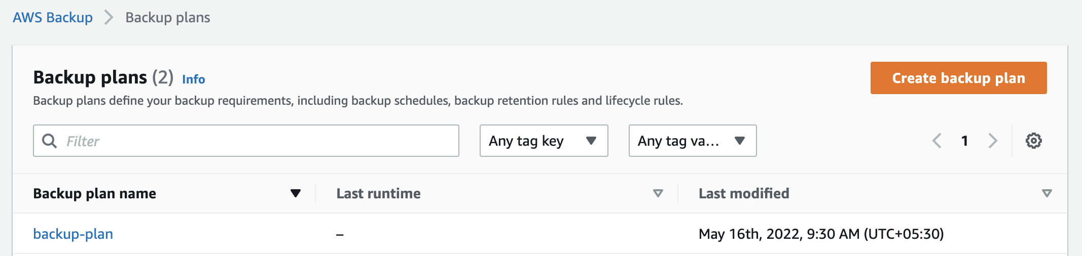Open the table preferences gear icon
This screenshot has height=256, width=1082.
pos(1033,141)
